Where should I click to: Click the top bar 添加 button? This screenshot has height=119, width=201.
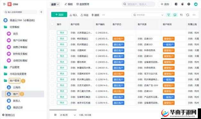[x=165, y=4]
